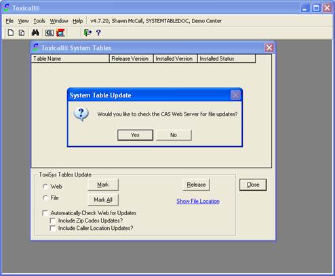Confirm update check with Yes button
Image resolution: width=335 pixels, height=276 pixels.
click(135, 135)
